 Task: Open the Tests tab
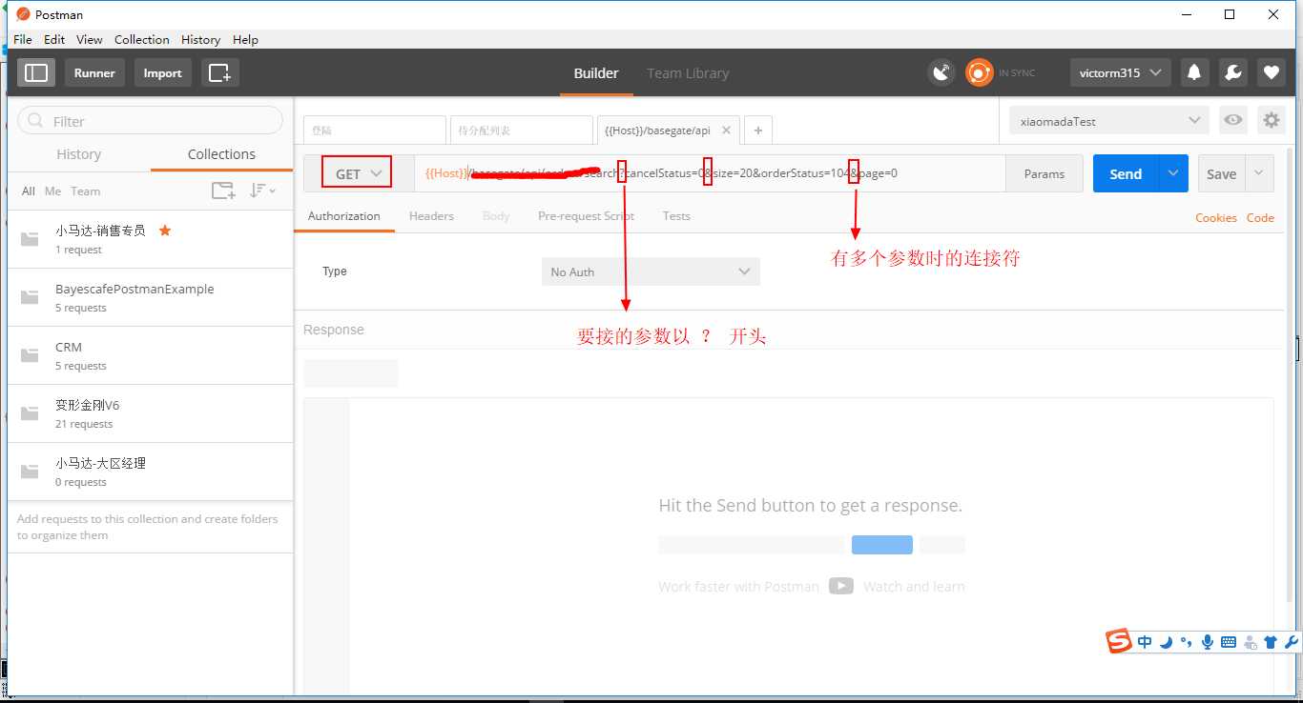tap(676, 216)
